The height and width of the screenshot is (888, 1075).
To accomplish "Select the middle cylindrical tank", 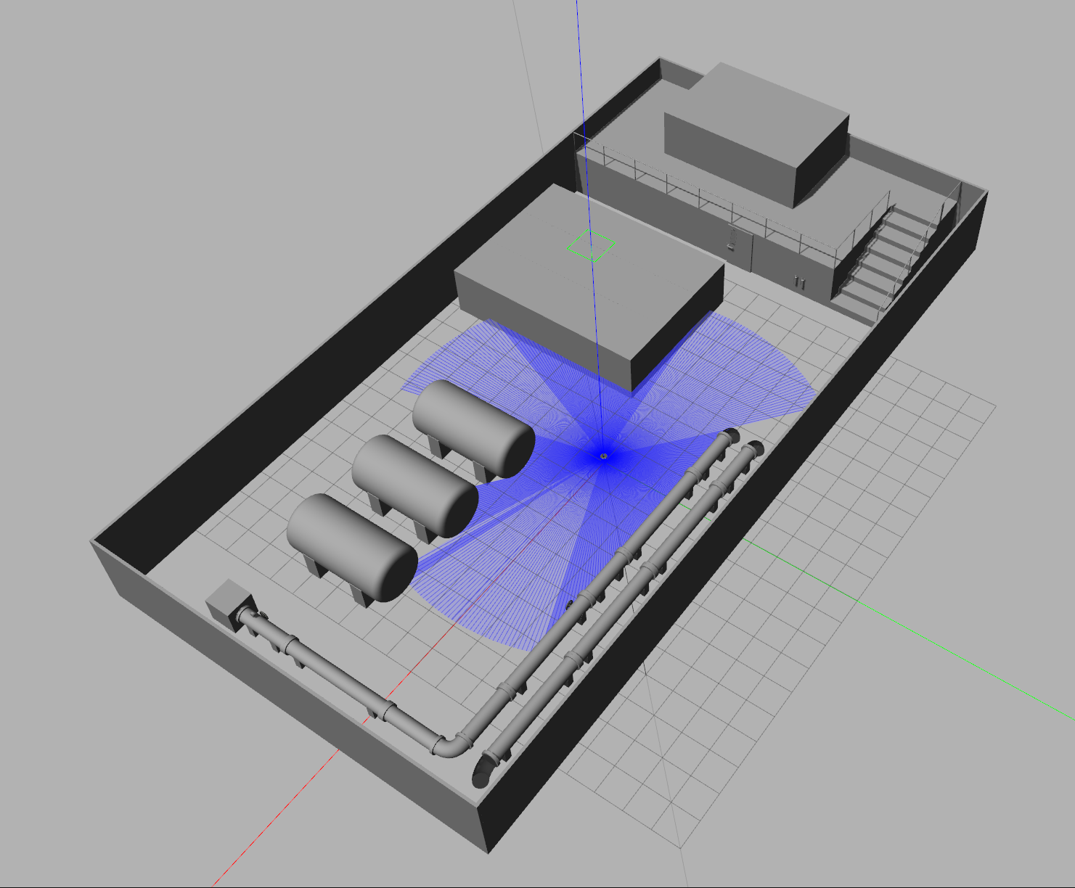I will click(415, 487).
